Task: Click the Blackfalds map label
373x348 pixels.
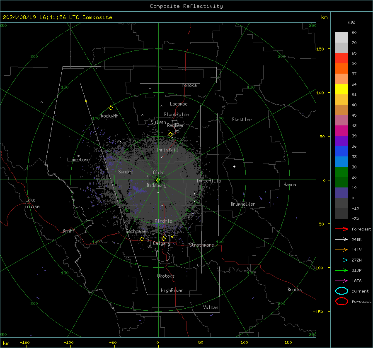Action: tap(176, 115)
